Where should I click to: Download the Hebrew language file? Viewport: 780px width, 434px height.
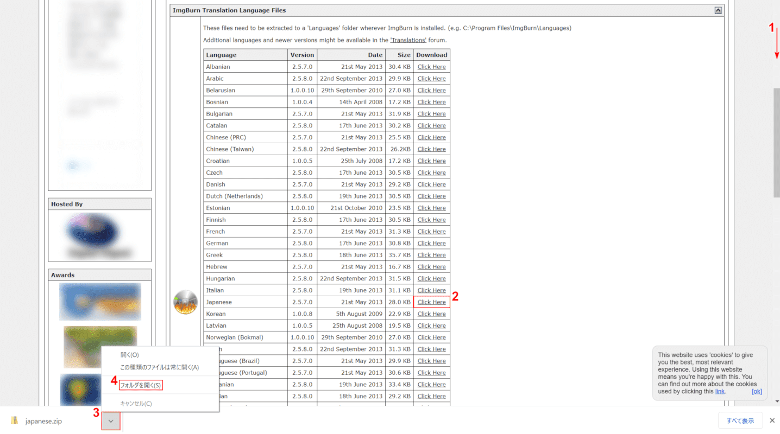(432, 267)
